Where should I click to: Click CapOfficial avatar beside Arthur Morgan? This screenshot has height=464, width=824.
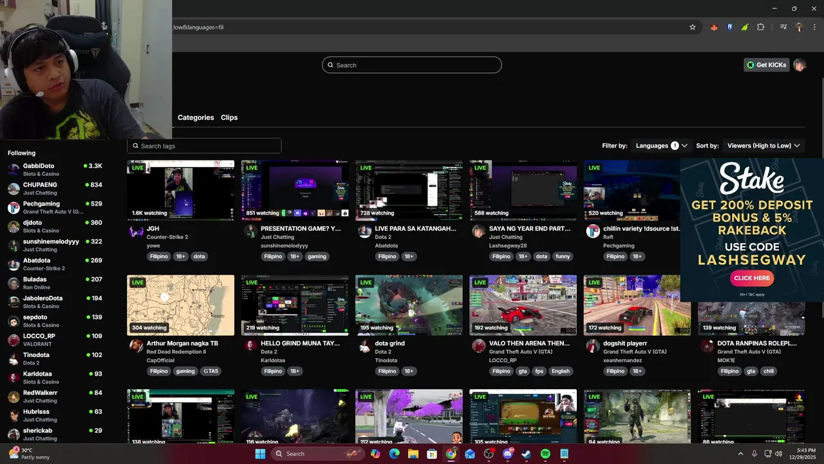tap(136, 346)
